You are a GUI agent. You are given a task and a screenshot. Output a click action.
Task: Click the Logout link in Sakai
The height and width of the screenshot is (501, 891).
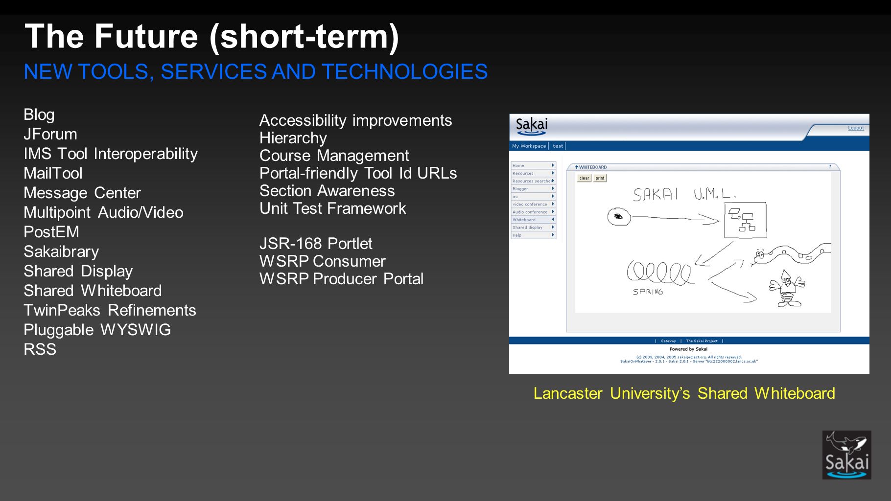[x=856, y=128]
